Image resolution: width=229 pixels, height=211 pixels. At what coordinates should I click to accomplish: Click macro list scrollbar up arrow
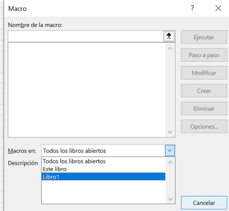(x=170, y=49)
